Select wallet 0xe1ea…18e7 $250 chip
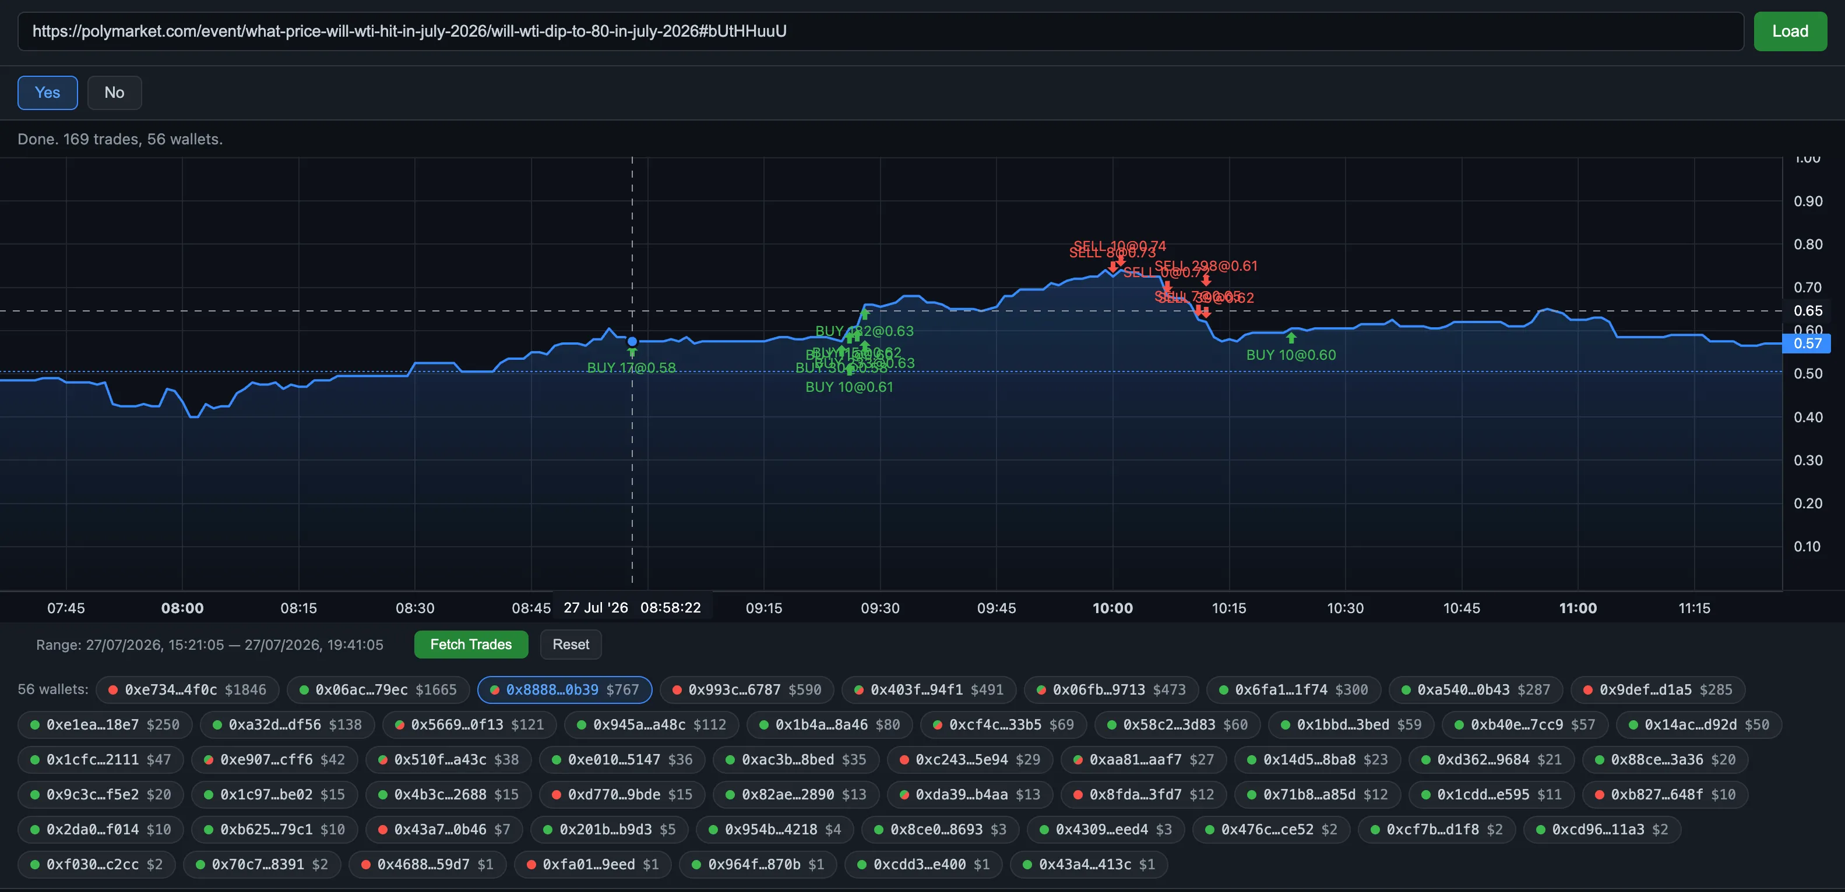Screen dimensions: 1845x892 coord(104,725)
